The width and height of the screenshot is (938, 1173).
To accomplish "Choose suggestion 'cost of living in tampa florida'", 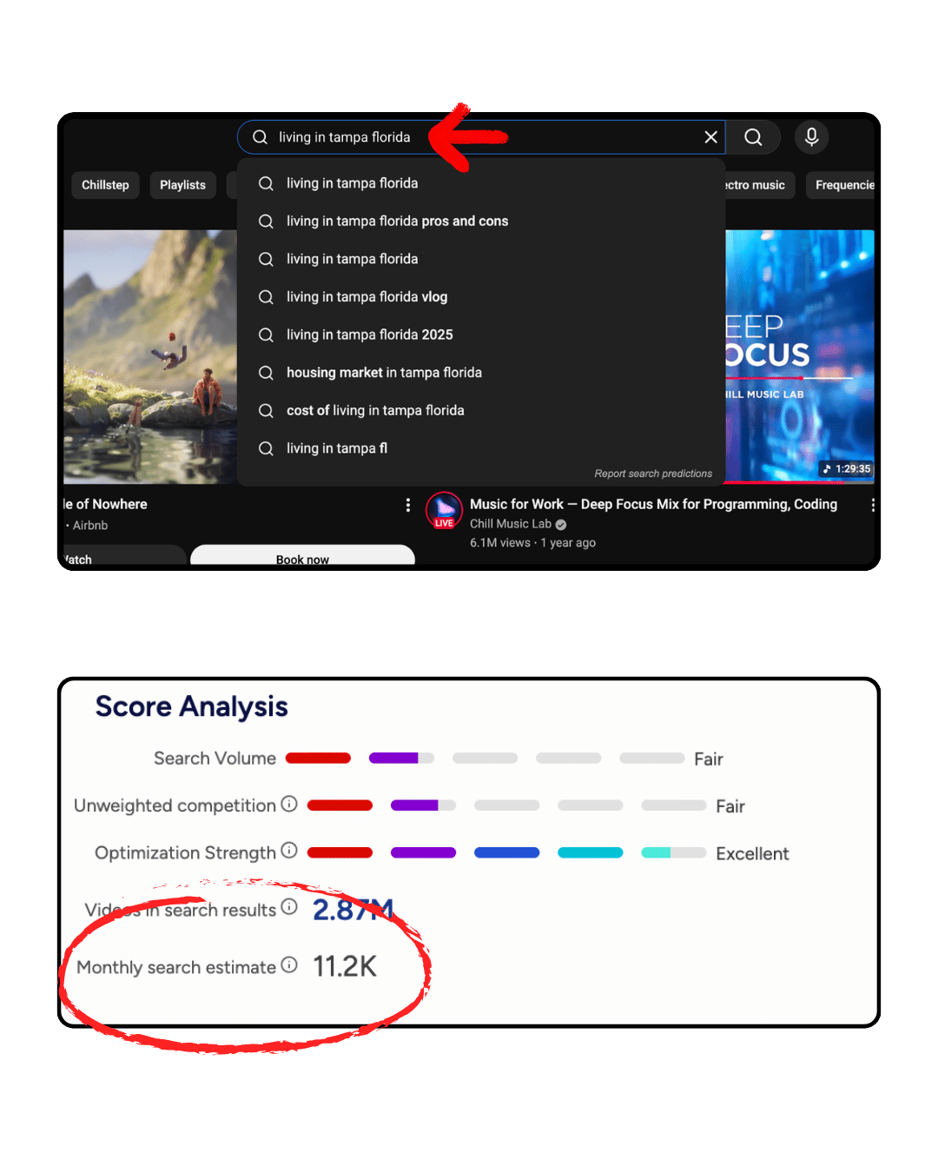I will [x=375, y=411].
